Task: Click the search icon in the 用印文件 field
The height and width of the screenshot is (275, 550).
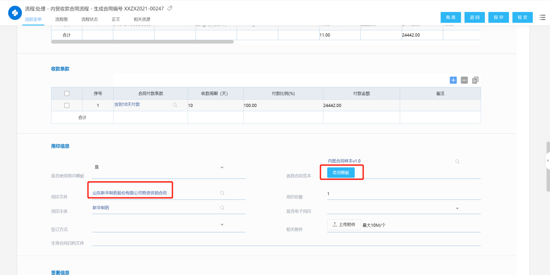Action: [x=222, y=193]
